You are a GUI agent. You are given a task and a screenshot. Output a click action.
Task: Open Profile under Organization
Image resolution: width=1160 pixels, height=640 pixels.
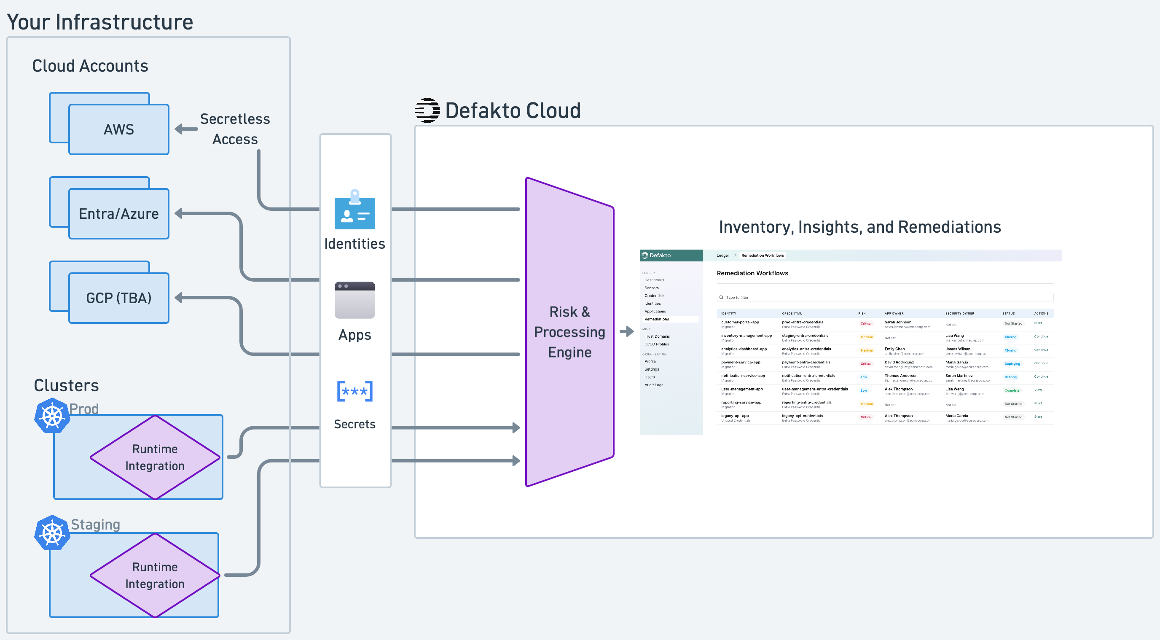point(650,362)
